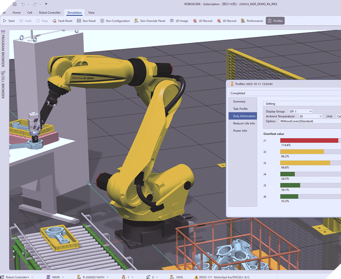Select the yellow tray on the conveyor

pos(59,239)
